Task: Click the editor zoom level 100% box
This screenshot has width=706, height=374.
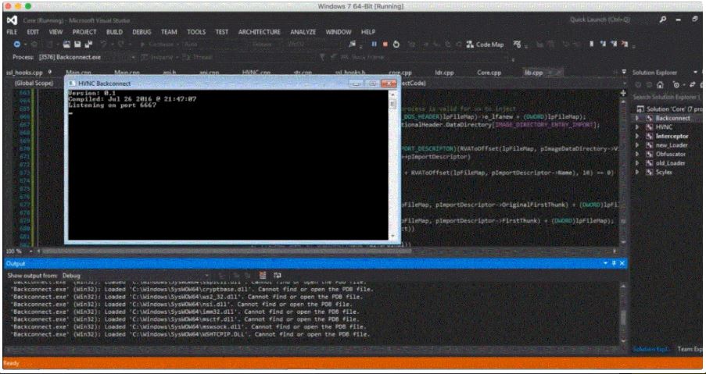Action: [14, 251]
